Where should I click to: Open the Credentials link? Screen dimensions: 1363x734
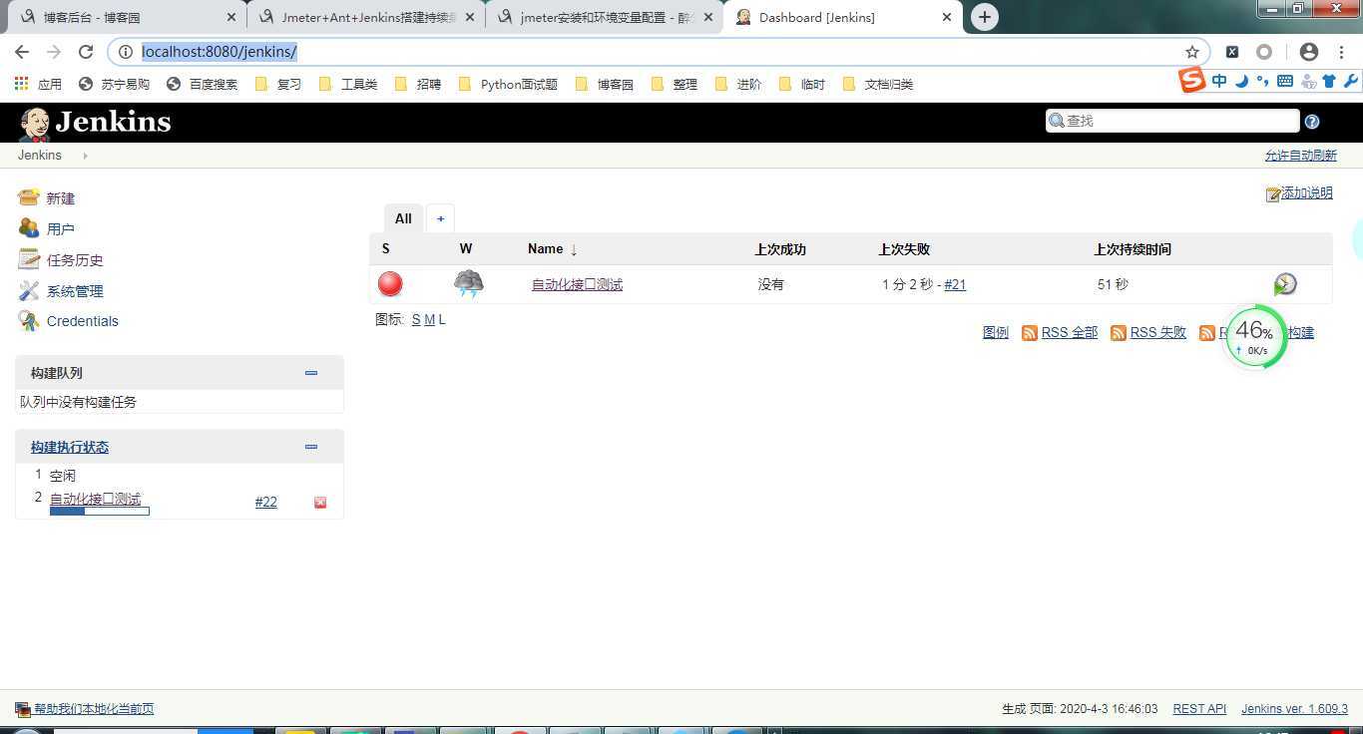tap(83, 321)
